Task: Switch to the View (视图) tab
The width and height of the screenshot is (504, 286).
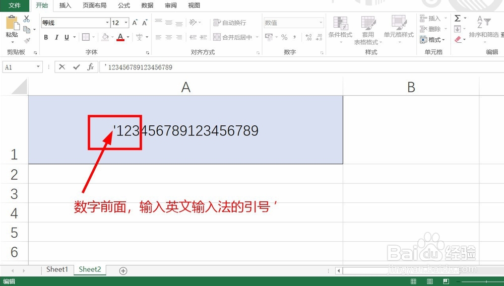Action: pyautogui.click(x=194, y=6)
